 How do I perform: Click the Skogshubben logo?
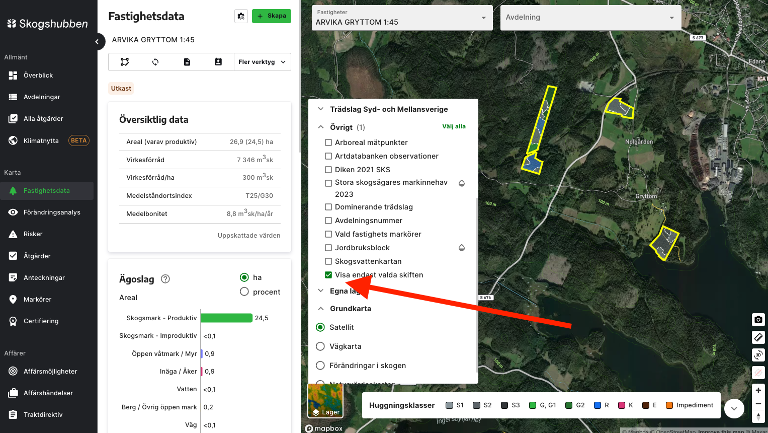pyautogui.click(x=48, y=24)
